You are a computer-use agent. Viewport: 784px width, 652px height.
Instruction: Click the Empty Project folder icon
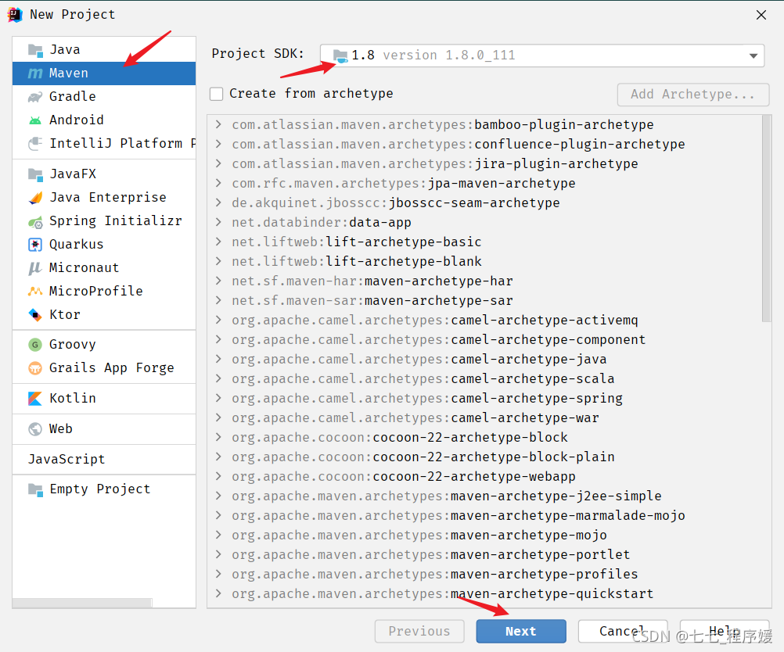click(x=35, y=489)
